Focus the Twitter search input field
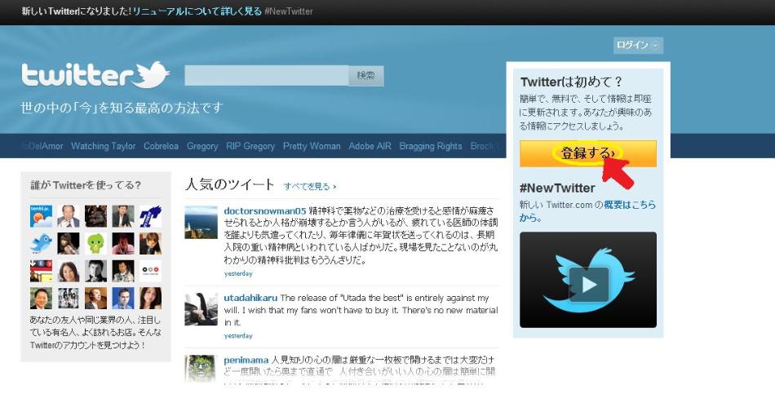Screen dimensions: 775x394 coord(267,76)
